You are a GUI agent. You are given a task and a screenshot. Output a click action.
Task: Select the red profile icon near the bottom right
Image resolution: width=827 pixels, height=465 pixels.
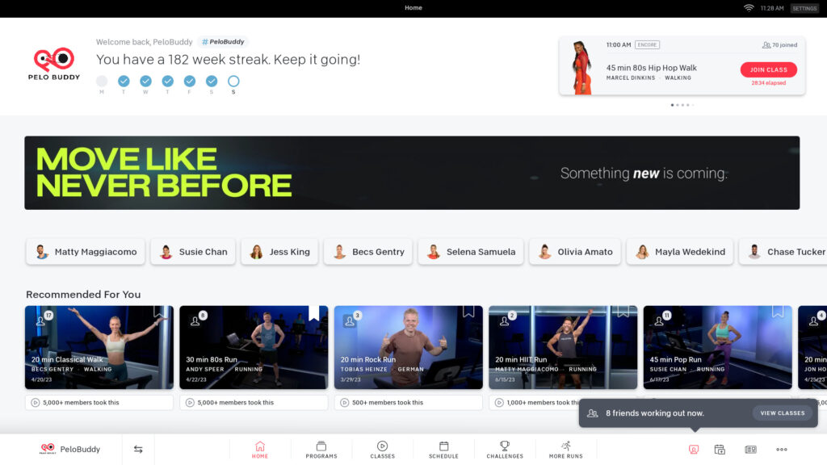coord(693,449)
